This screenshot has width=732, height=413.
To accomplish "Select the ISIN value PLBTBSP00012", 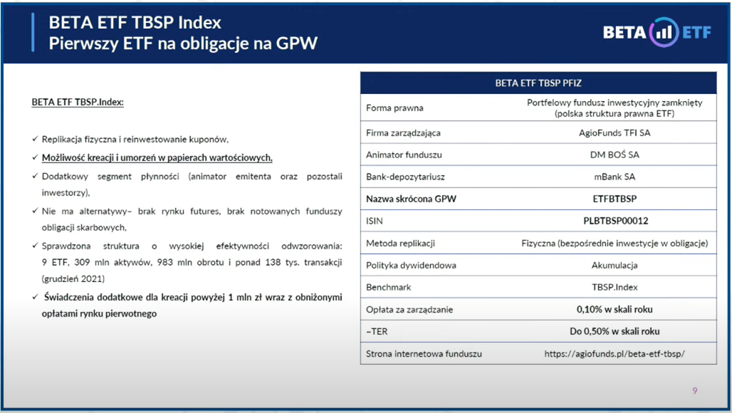I will tap(615, 221).
